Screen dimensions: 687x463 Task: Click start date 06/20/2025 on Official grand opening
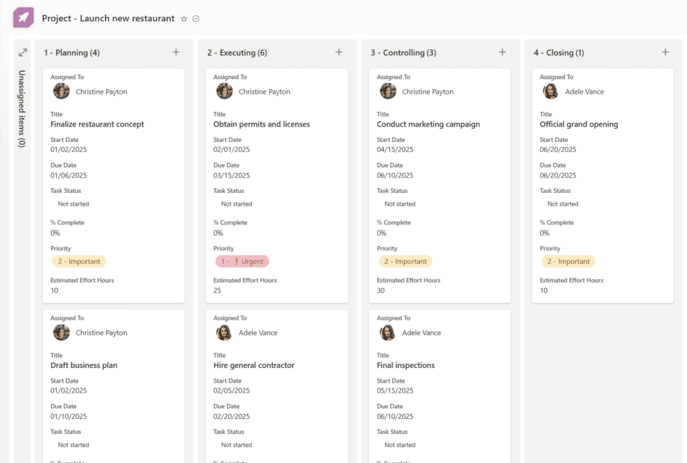[558, 149]
